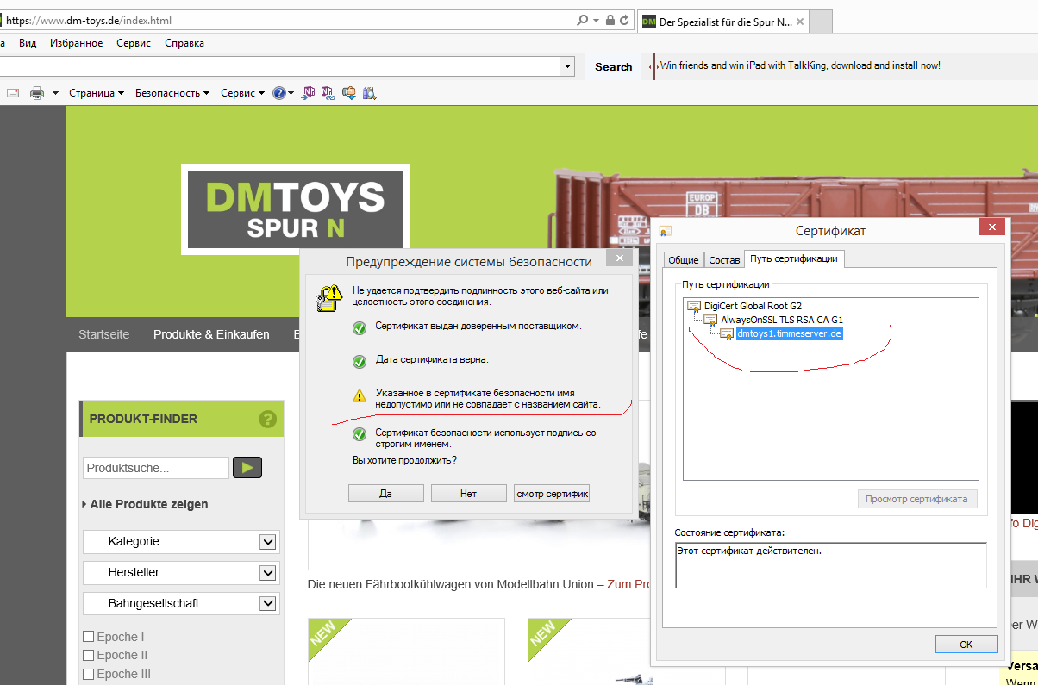Click the download-arrow add-on icon beside OneNote

coord(349,92)
